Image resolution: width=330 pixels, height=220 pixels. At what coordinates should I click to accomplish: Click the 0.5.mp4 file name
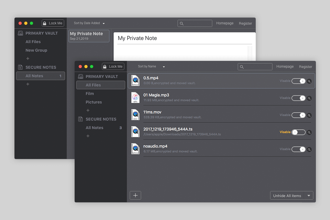tap(151, 78)
